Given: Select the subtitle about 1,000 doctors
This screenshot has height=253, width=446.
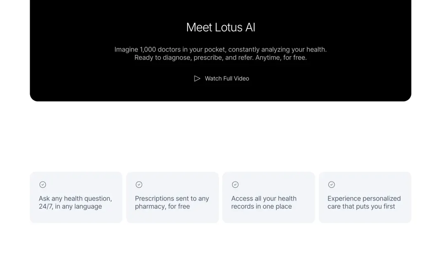Looking at the screenshot, I should 221,49.
